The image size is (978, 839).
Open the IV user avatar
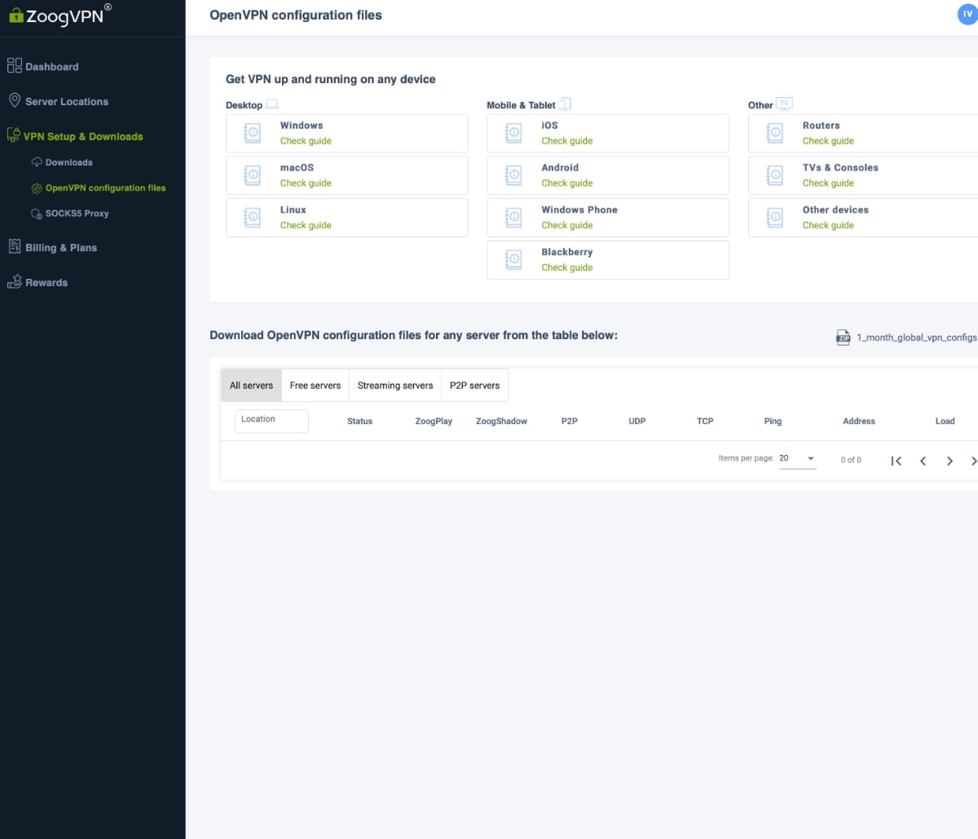point(967,15)
